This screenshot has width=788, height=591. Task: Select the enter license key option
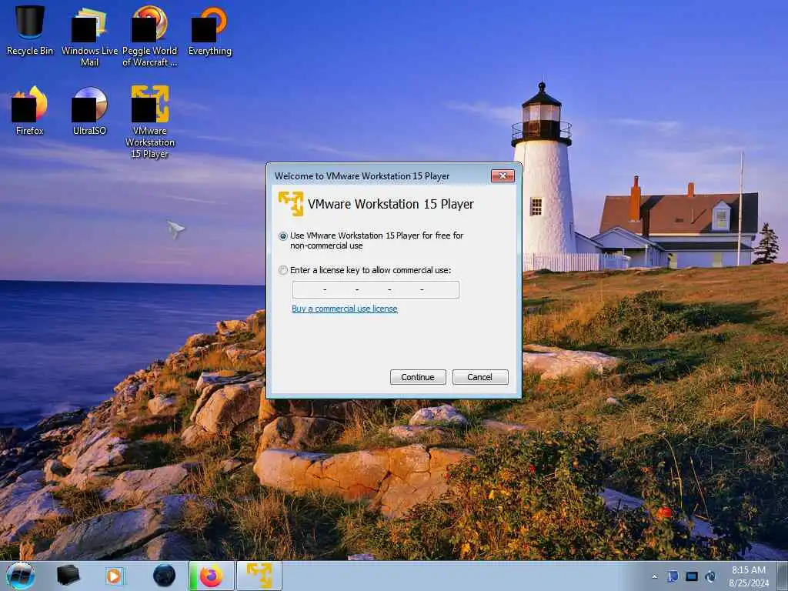point(283,270)
